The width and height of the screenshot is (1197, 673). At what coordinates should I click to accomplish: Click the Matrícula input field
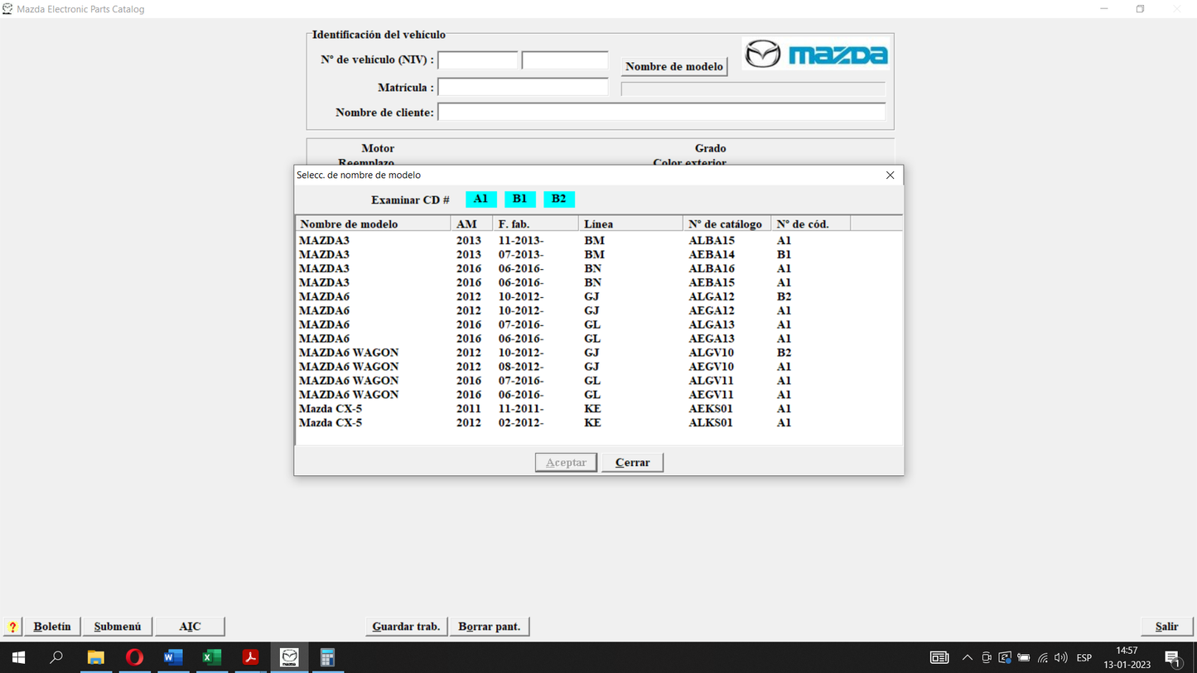pyautogui.click(x=523, y=87)
